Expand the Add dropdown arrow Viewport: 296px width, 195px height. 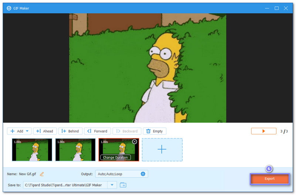point(27,131)
